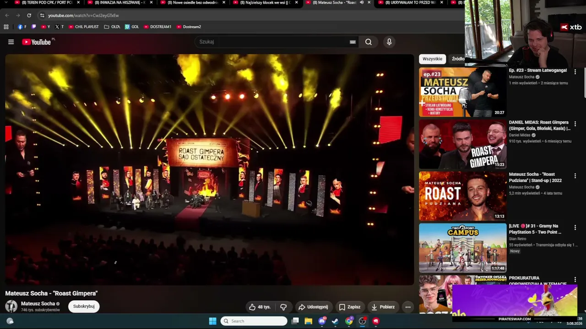Image resolution: width=586 pixels, height=329 pixels.
Task: Select the Wszystkie filter chip
Action: point(433,59)
